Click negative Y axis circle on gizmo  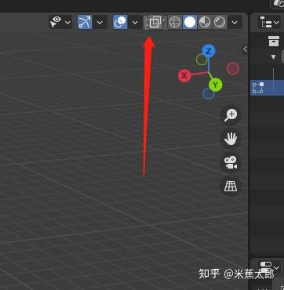pos(202,60)
